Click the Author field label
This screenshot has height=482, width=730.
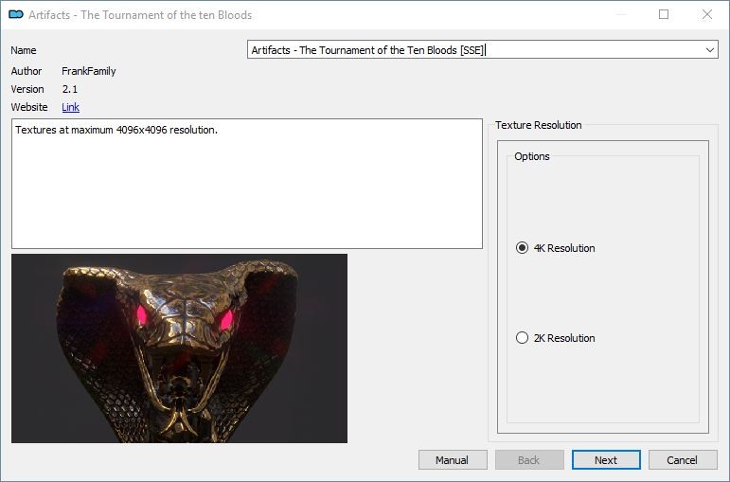coord(27,71)
